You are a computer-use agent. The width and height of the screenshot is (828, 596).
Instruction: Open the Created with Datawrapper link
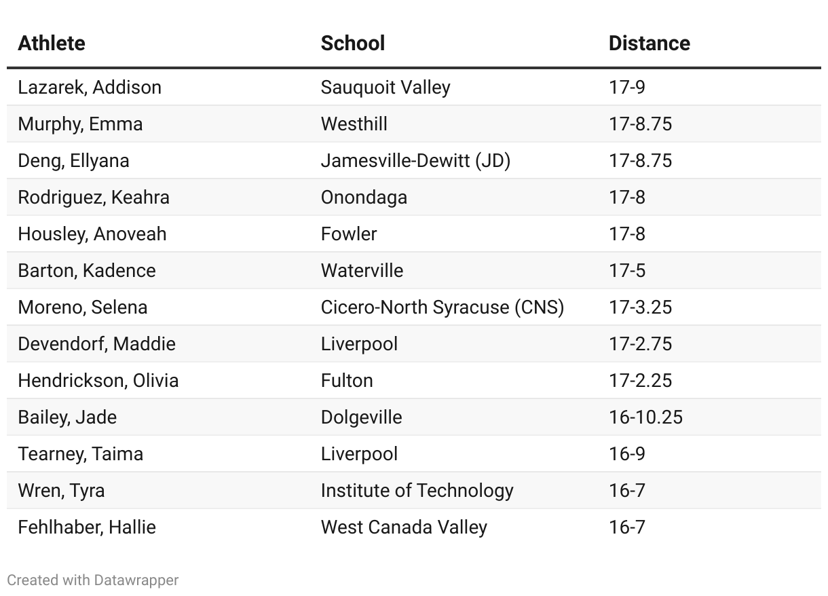pos(93,580)
